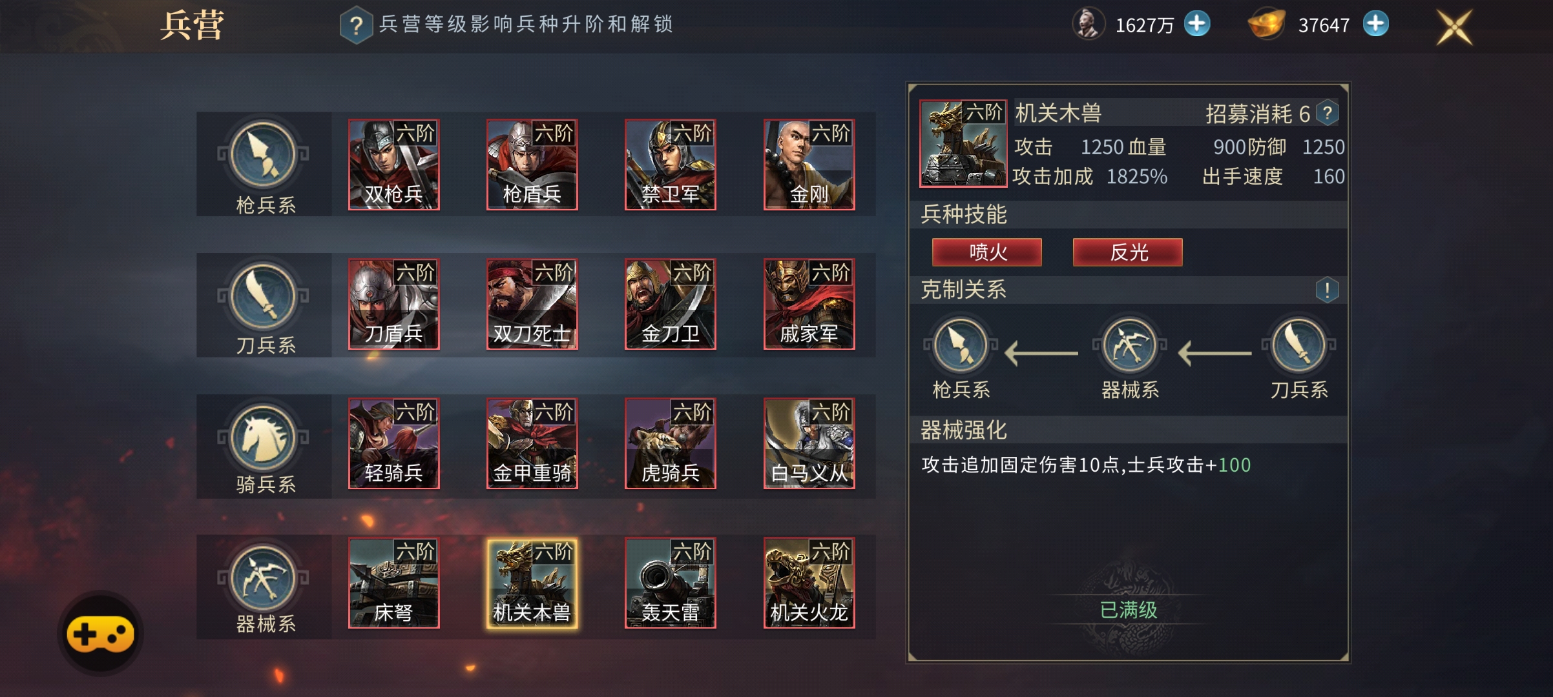Image resolution: width=1553 pixels, height=697 pixels.
Task: Open the yellow gamepad floating icon
Action: tap(101, 633)
